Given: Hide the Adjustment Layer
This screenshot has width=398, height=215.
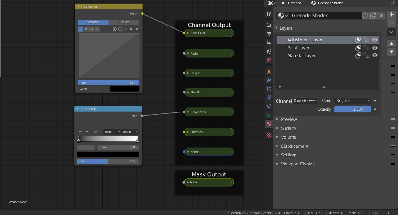Looking at the screenshot, I should [x=375, y=40].
